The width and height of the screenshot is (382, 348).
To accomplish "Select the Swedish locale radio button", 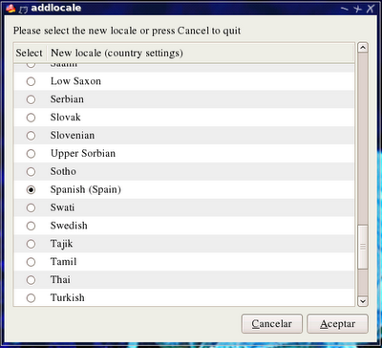I will pyautogui.click(x=31, y=226).
